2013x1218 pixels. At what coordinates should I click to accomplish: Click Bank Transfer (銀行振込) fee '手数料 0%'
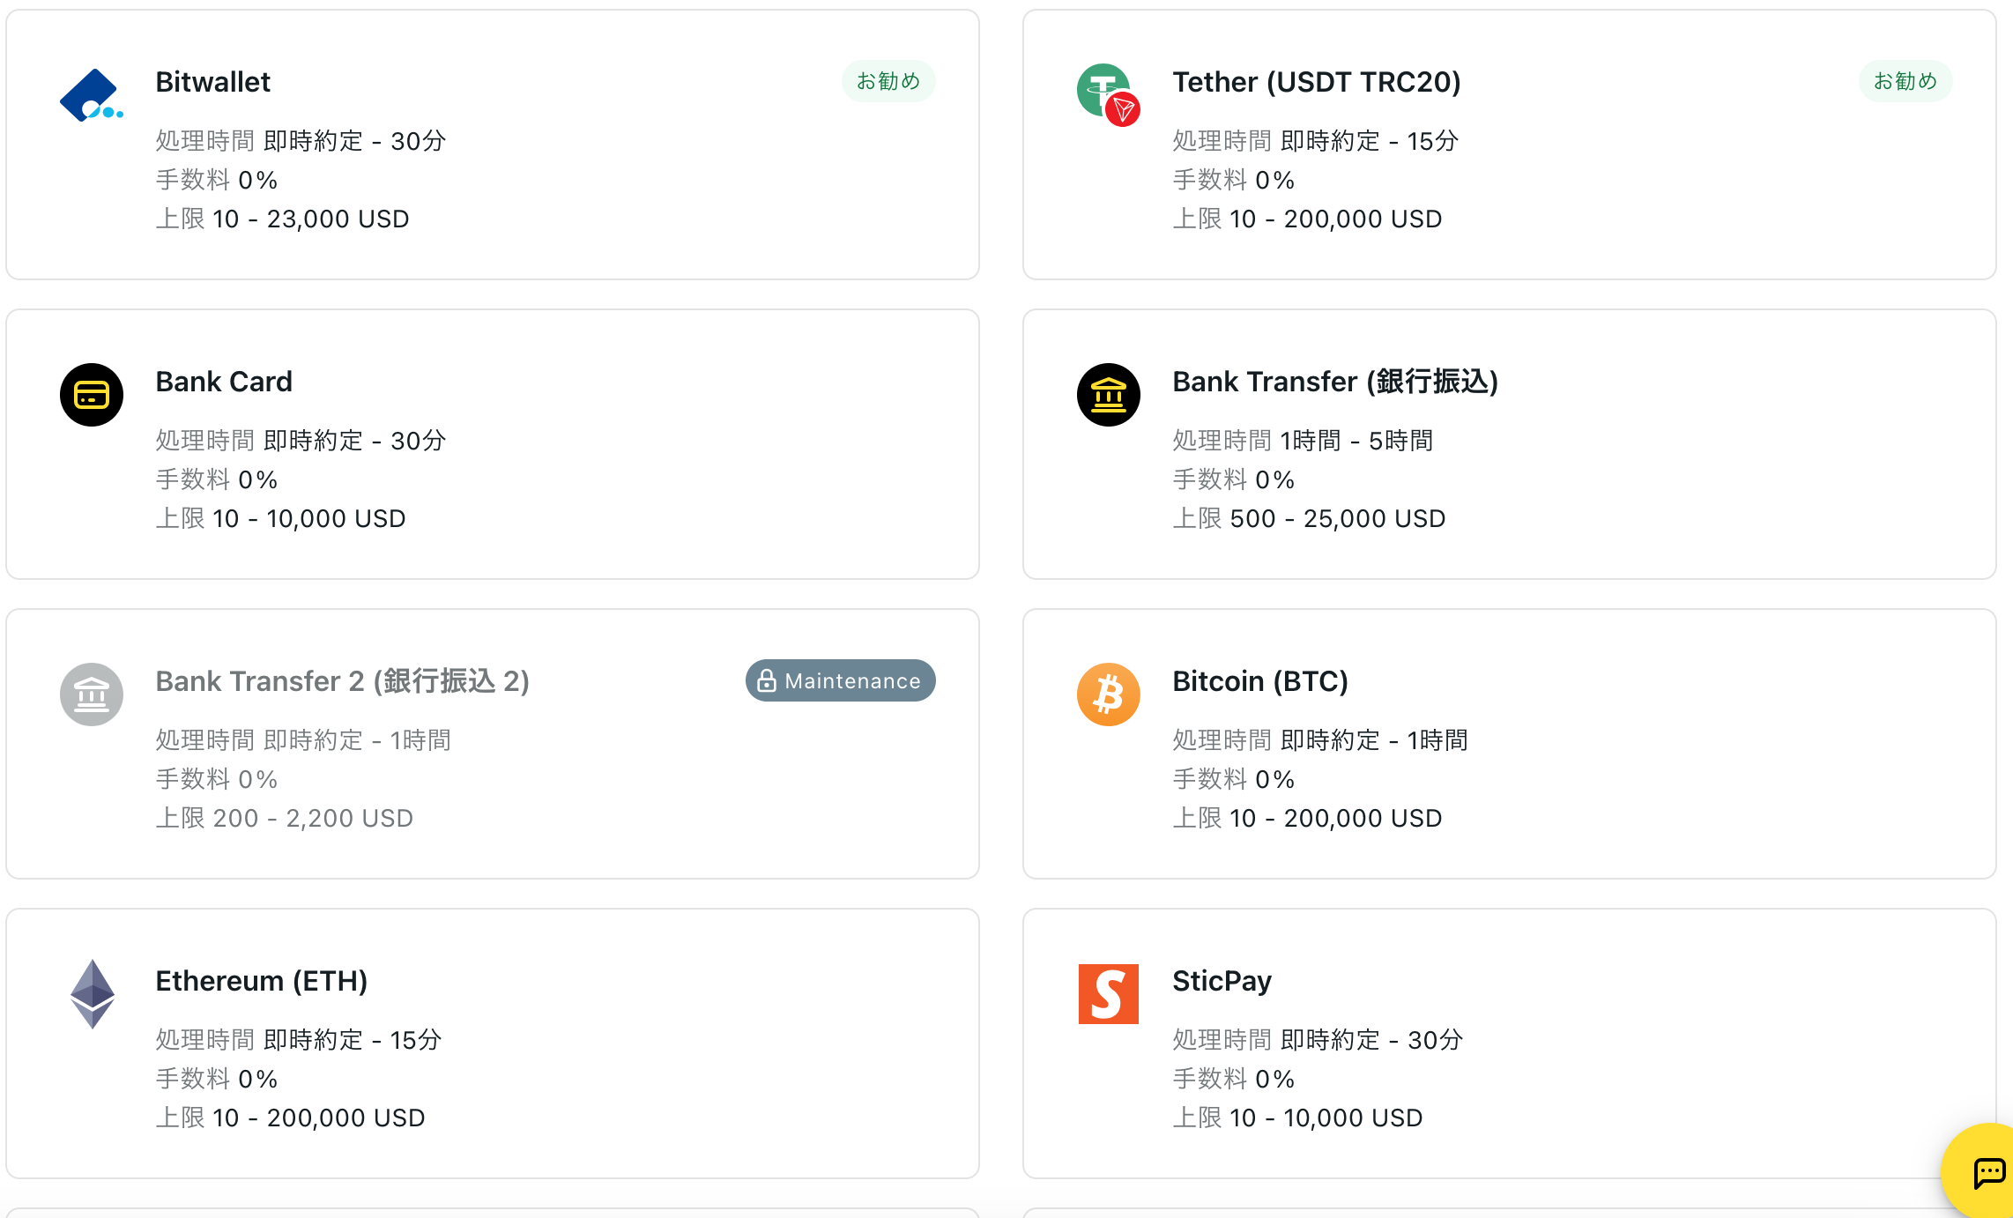click(x=1234, y=479)
